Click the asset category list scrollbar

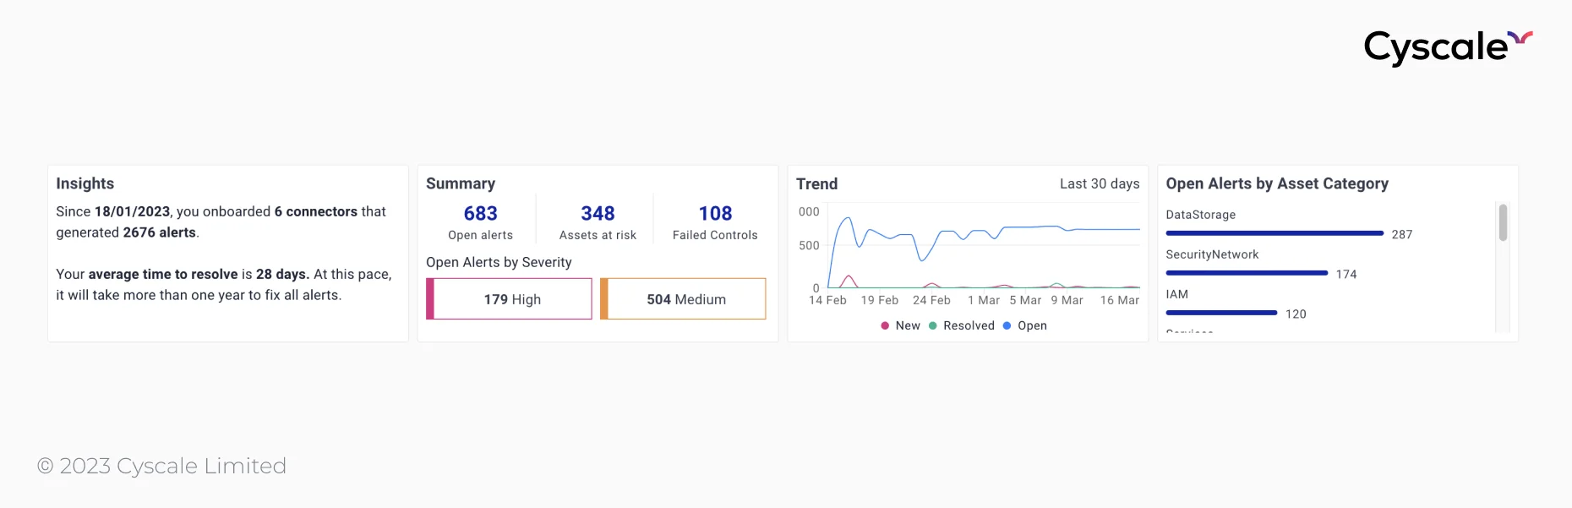click(1503, 223)
